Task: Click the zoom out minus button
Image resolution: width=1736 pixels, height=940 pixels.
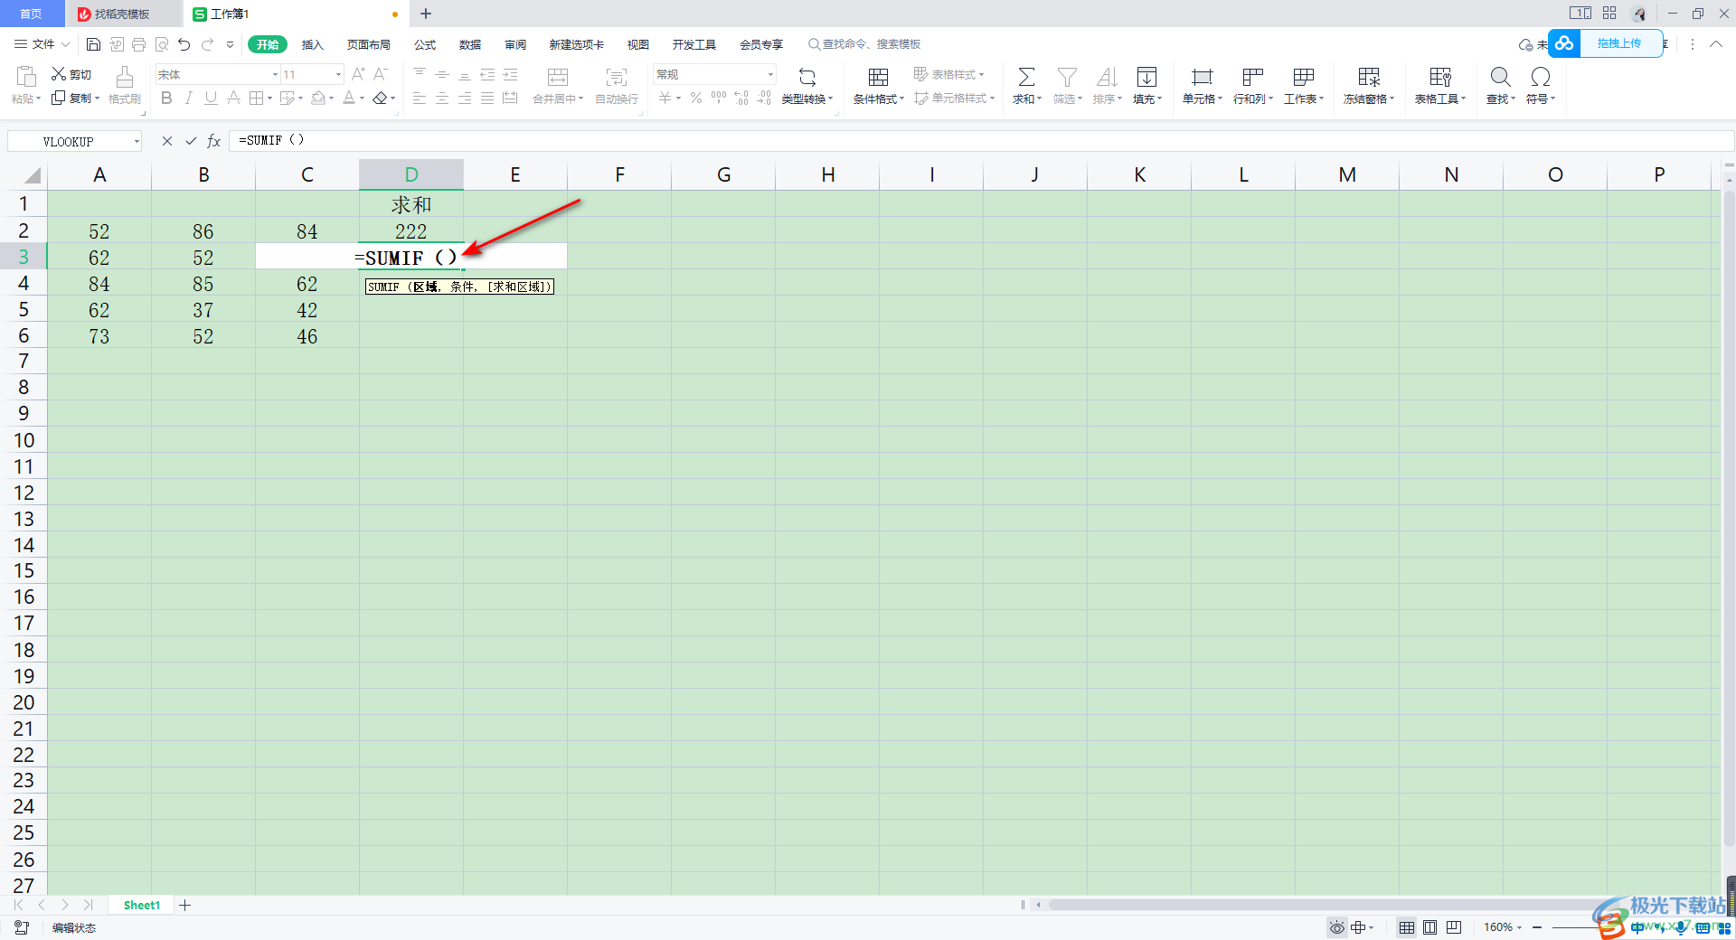Action: [x=1537, y=927]
